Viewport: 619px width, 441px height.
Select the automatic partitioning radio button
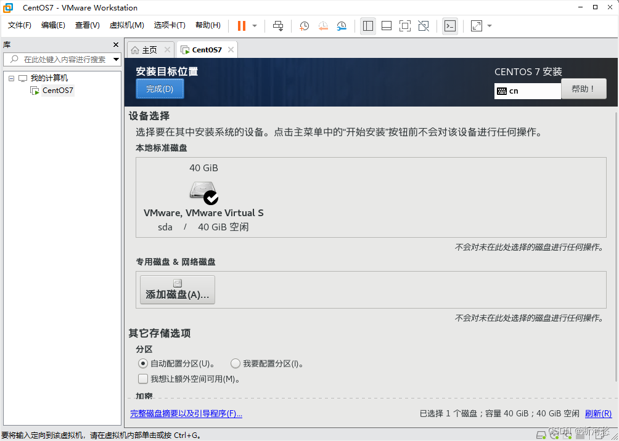pyautogui.click(x=142, y=363)
